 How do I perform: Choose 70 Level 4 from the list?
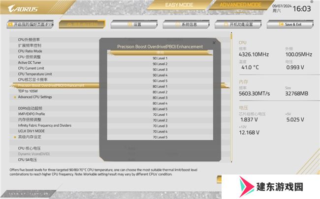click(x=160, y=131)
